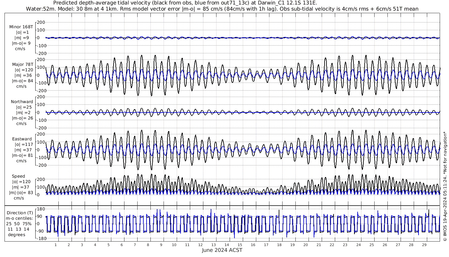Click day '29' on the date axis
The height and width of the screenshot is (257, 449).
424,245
